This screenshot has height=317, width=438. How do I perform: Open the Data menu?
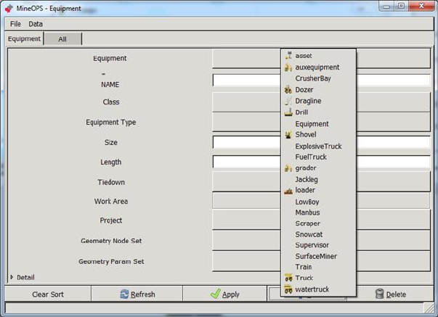coord(36,24)
